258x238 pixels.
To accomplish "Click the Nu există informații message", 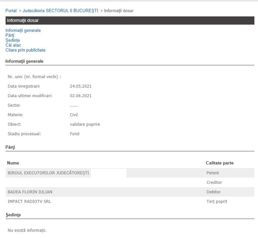I will (27, 230).
